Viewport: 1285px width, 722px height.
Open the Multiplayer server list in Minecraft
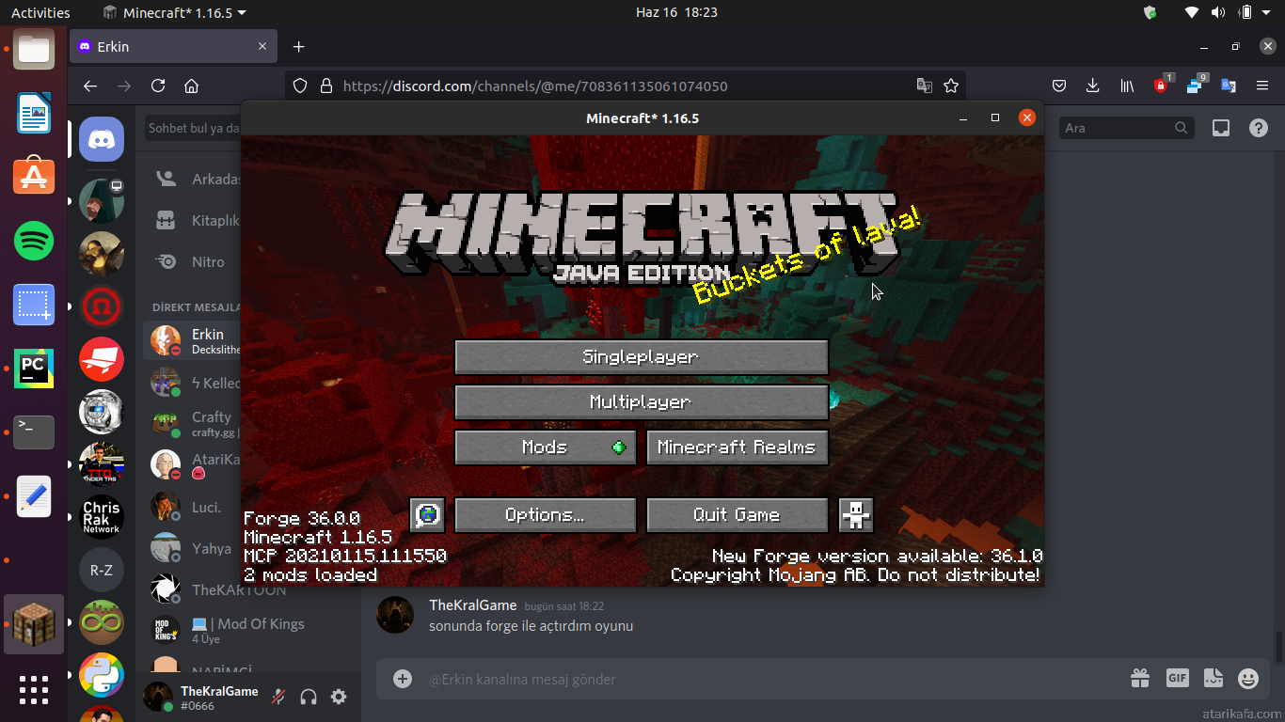[x=642, y=402]
